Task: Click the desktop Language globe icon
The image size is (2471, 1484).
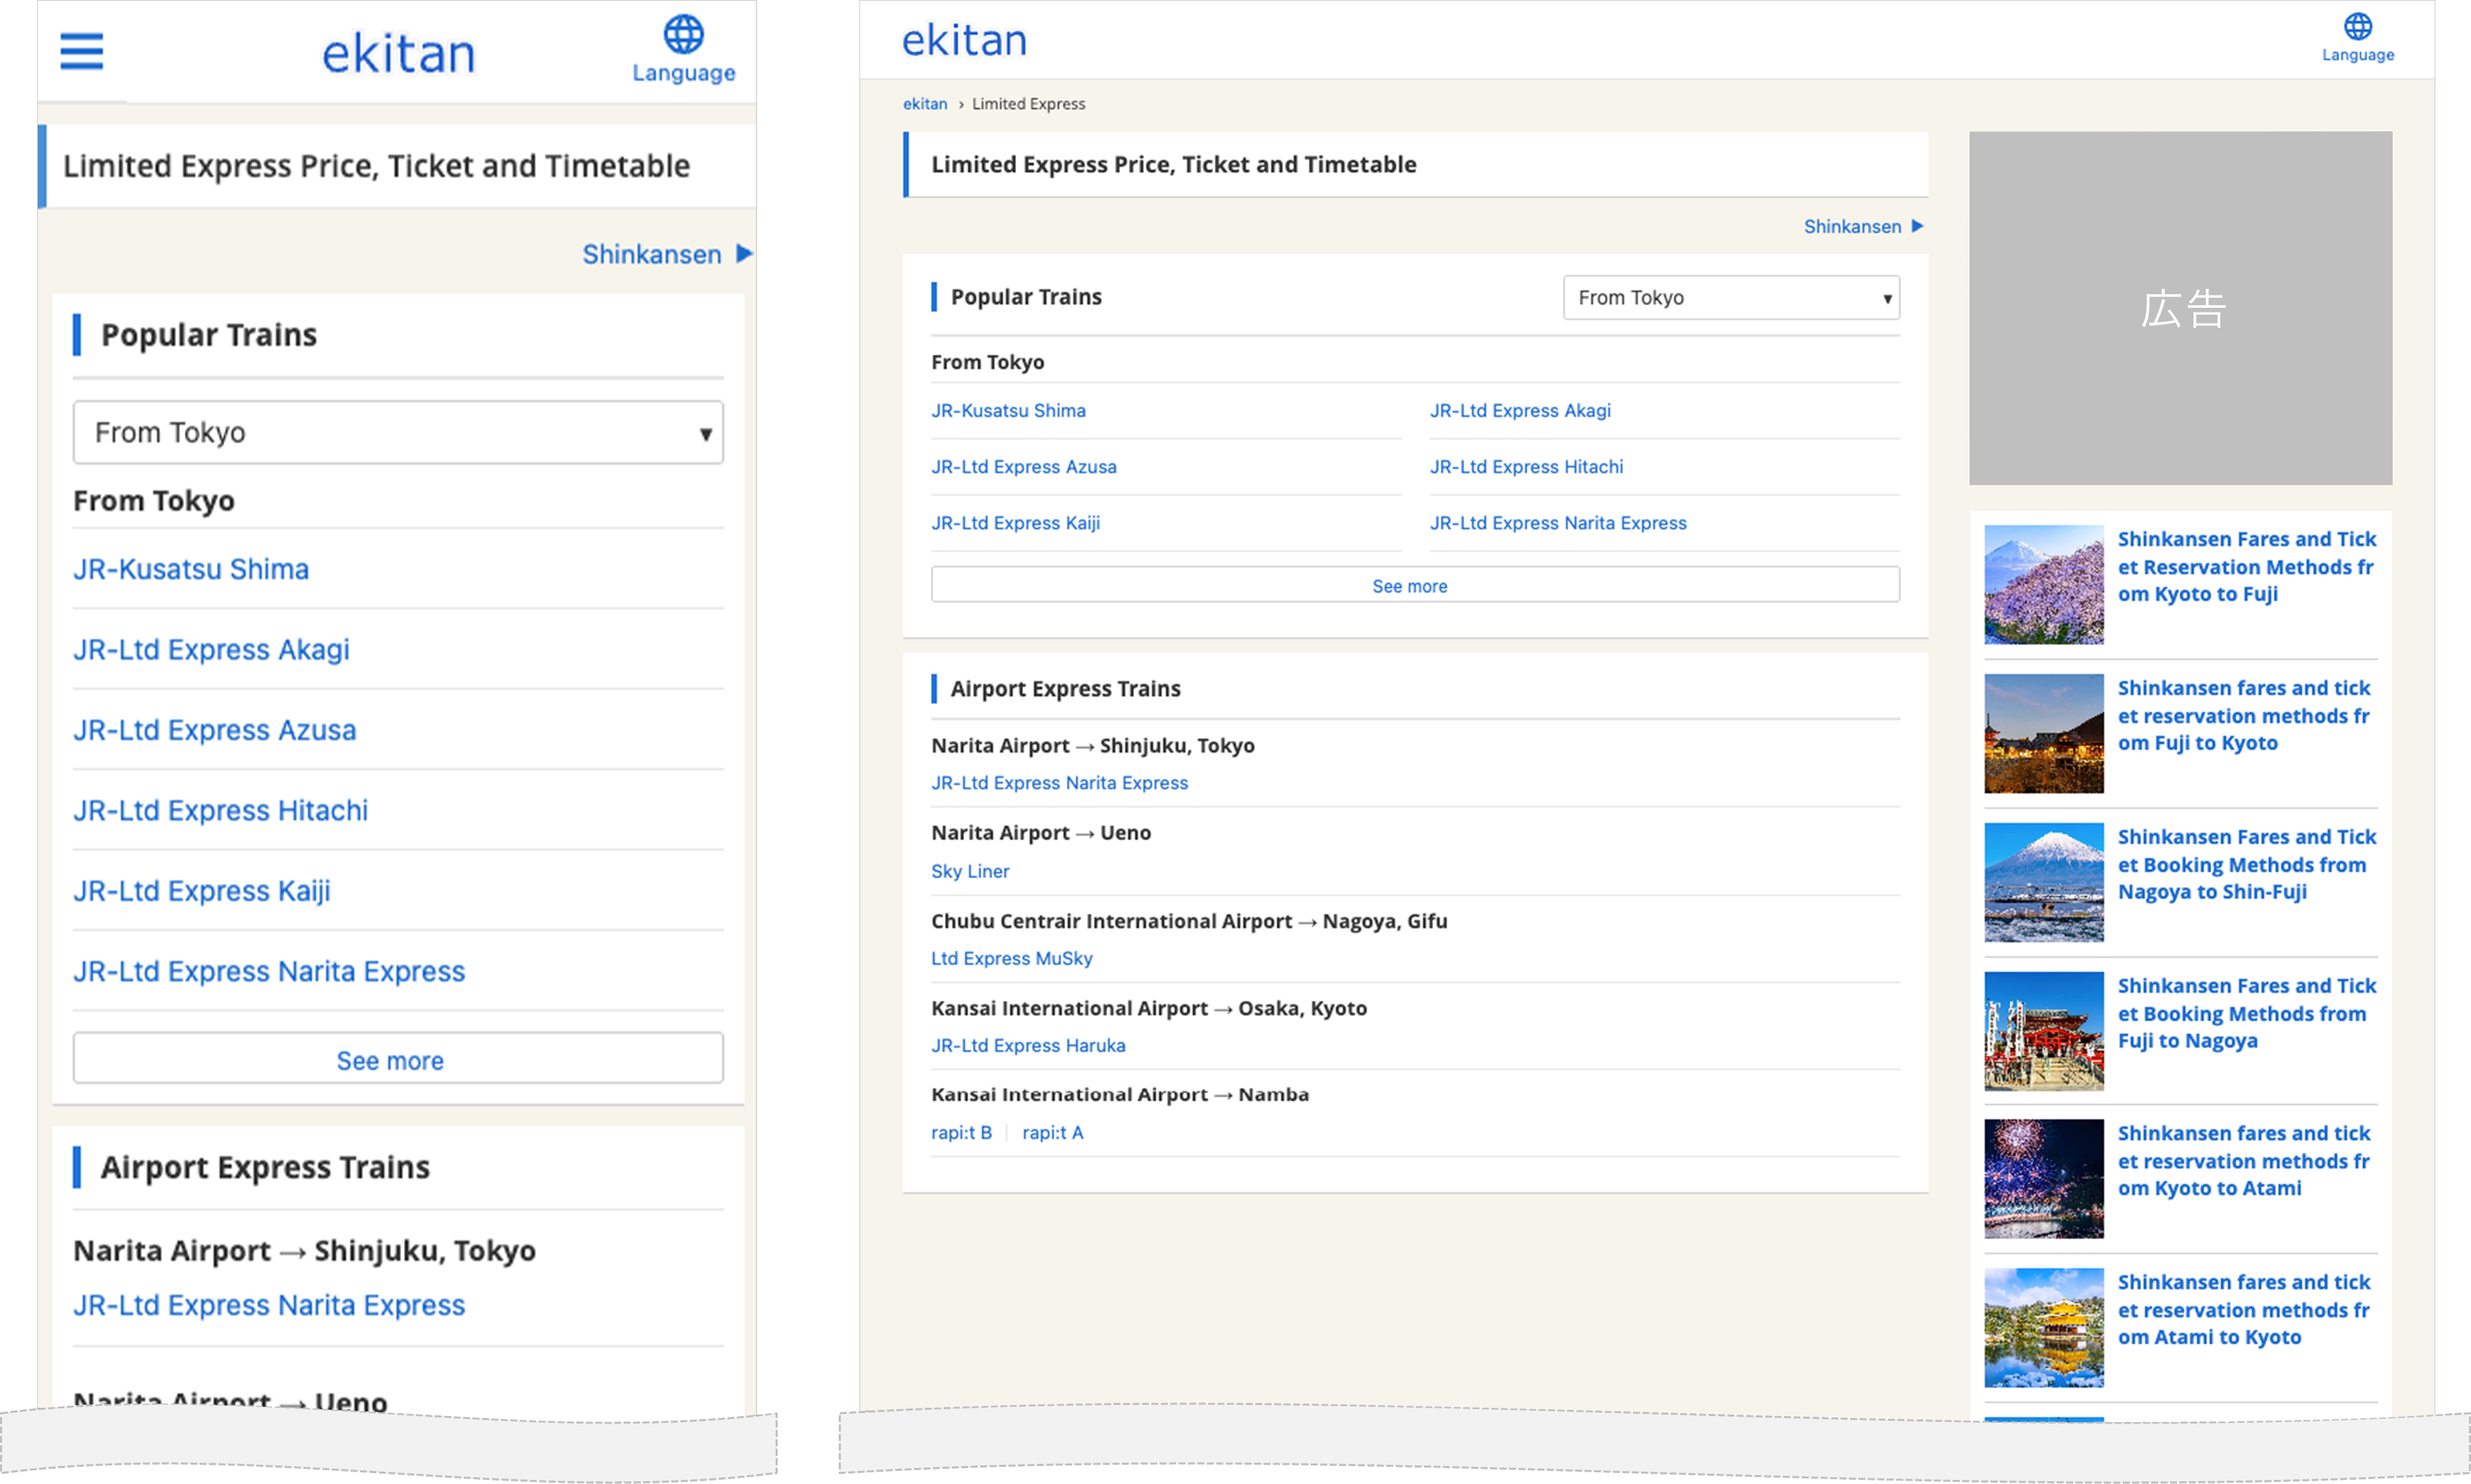Action: point(2357,26)
